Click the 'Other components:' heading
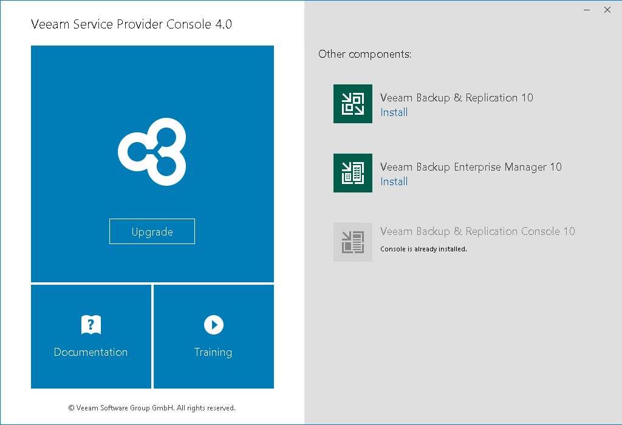This screenshot has width=622, height=425. coord(364,54)
